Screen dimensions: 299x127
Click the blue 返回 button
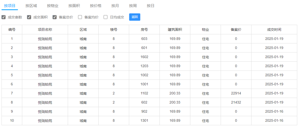pos(135,17)
